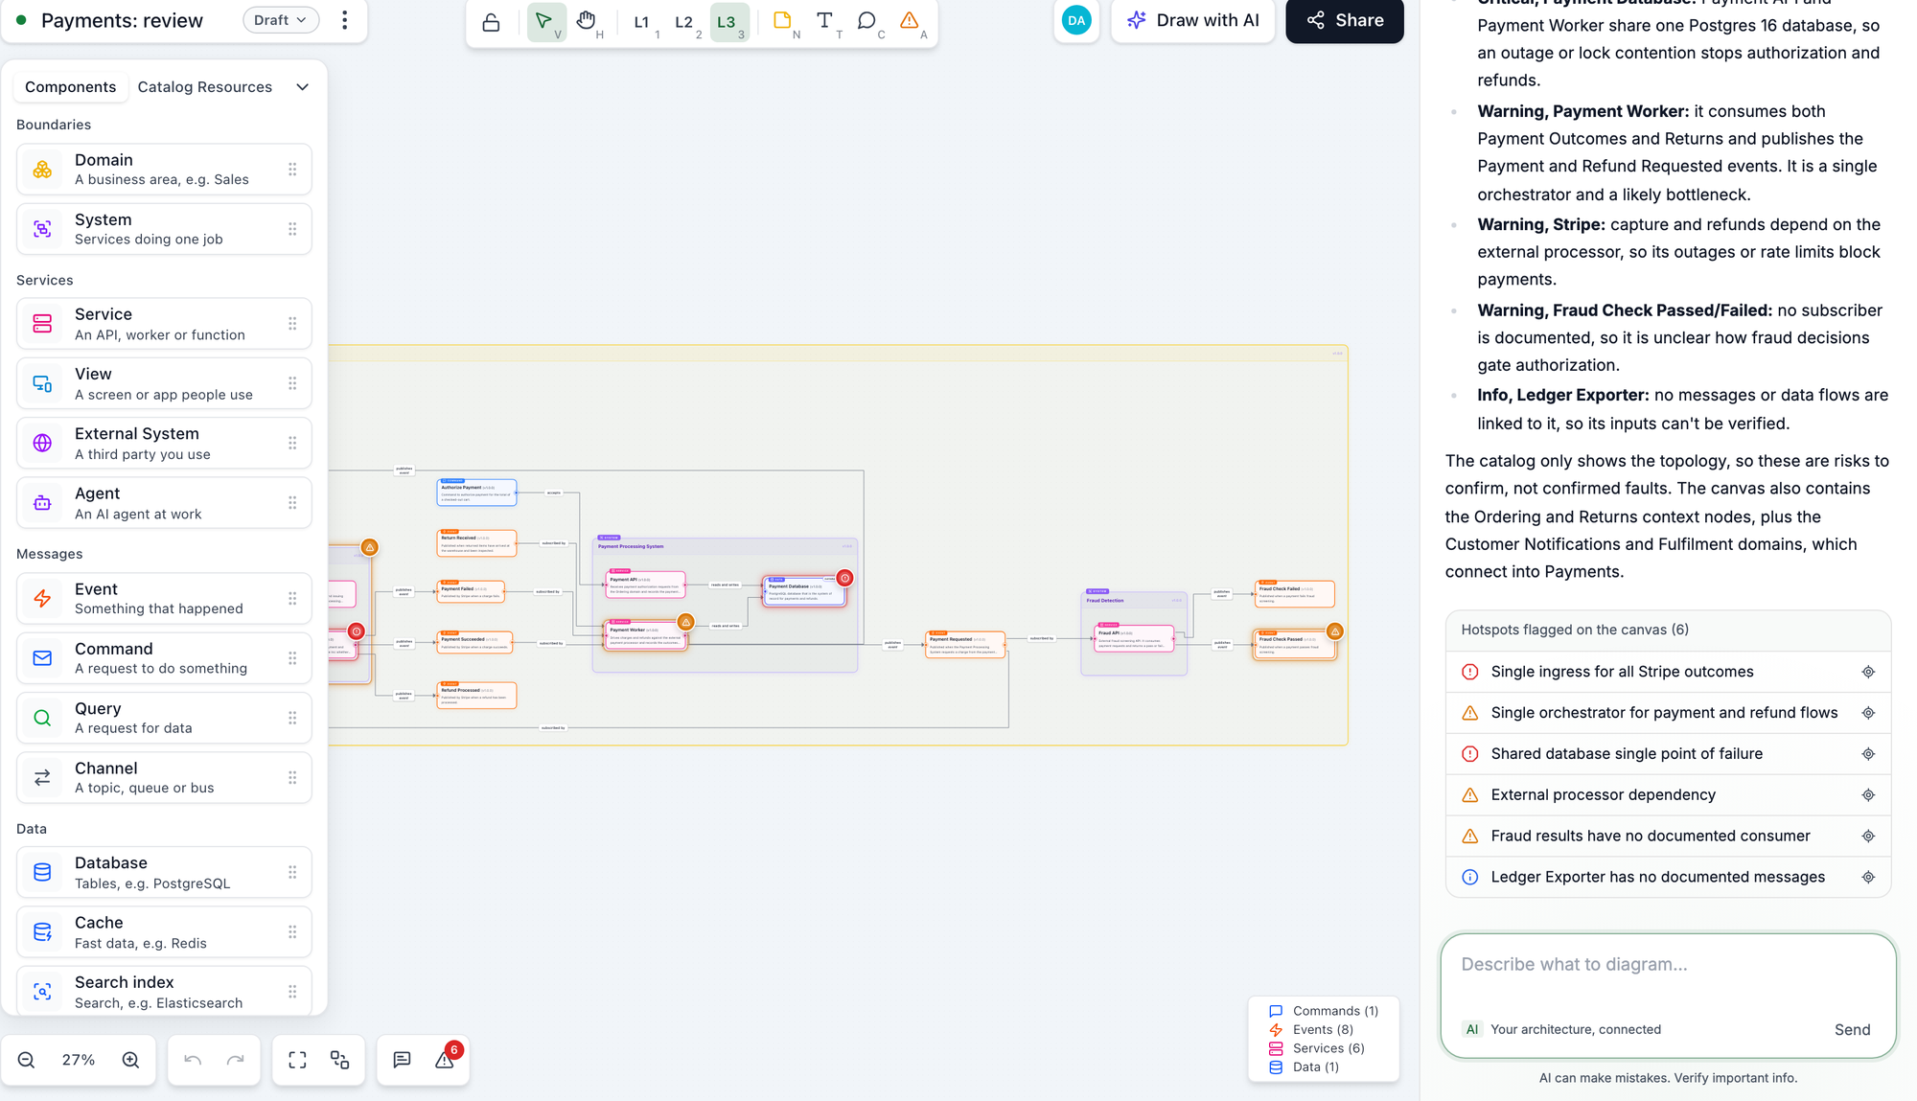This screenshot has height=1101, width=1917.
Task: Locate the Shared database hotspot on canvas
Action: coord(1868,754)
